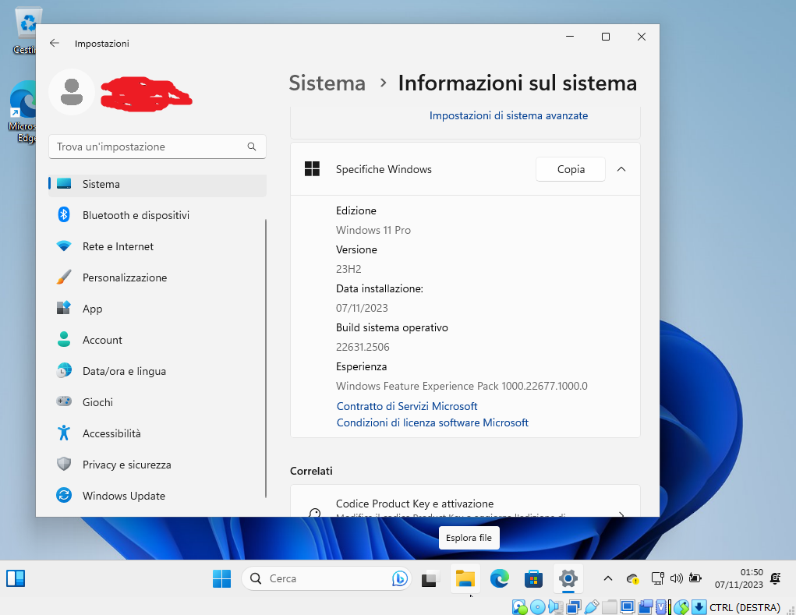Click VirtualBox keyboard capture arrow icon

click(x=699, y=607)
